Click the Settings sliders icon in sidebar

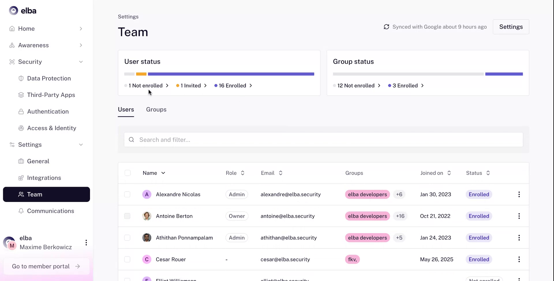click(x=12, y=145)
